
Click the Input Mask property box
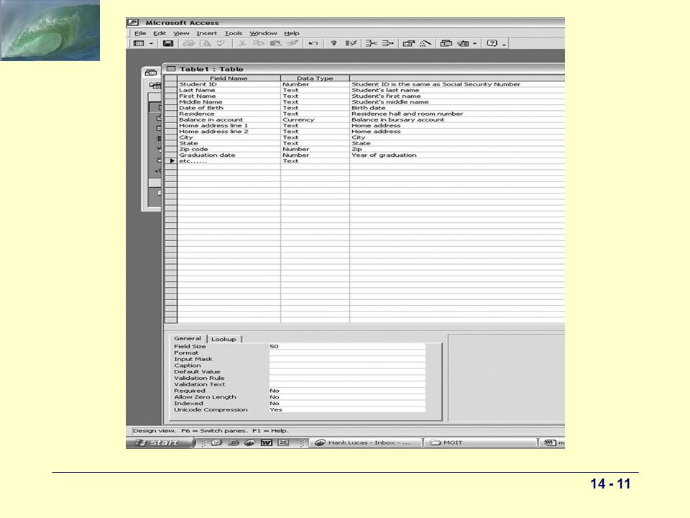347,359
